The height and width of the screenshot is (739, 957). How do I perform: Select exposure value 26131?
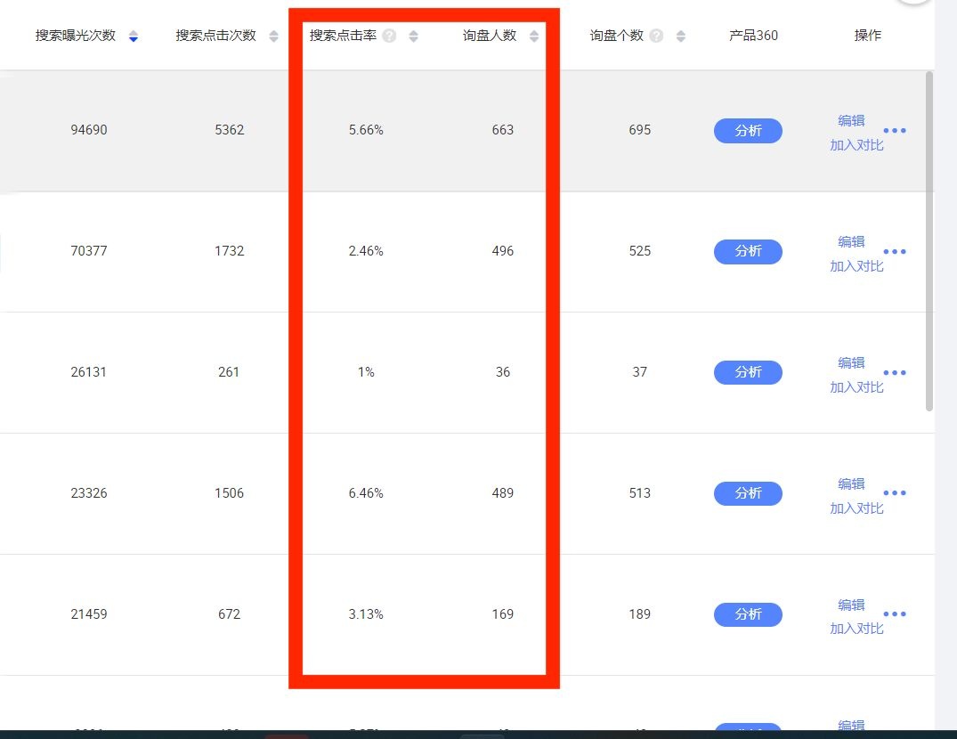(x=89, y=372)
